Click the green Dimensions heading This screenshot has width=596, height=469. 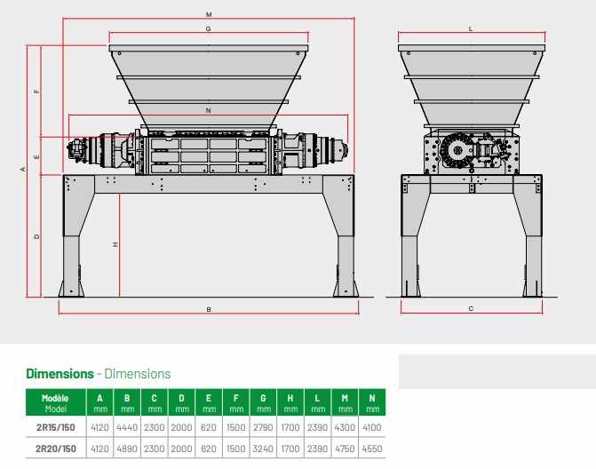click(59, 375)
